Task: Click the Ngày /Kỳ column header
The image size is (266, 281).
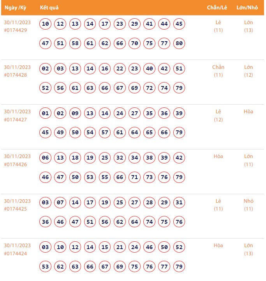Action: (x=15, y=8)
